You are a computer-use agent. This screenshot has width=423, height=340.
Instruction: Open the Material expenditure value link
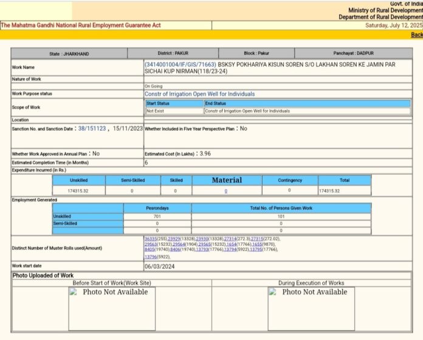click(x=225, y=191)
